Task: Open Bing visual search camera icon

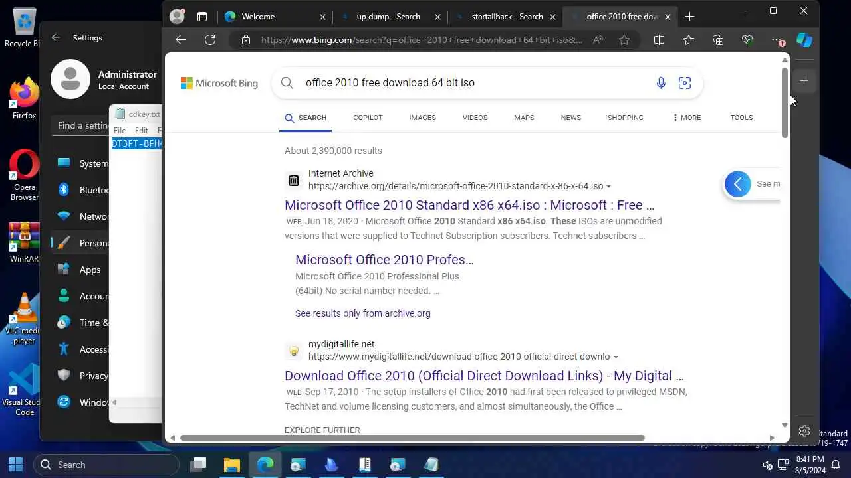Action: click(685, 83)
